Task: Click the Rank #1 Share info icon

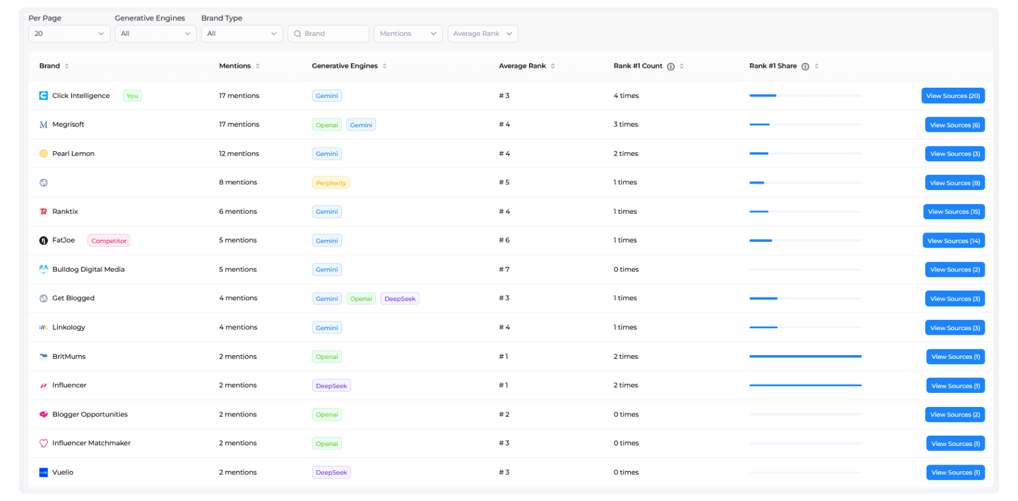Action: pos(805,67)
